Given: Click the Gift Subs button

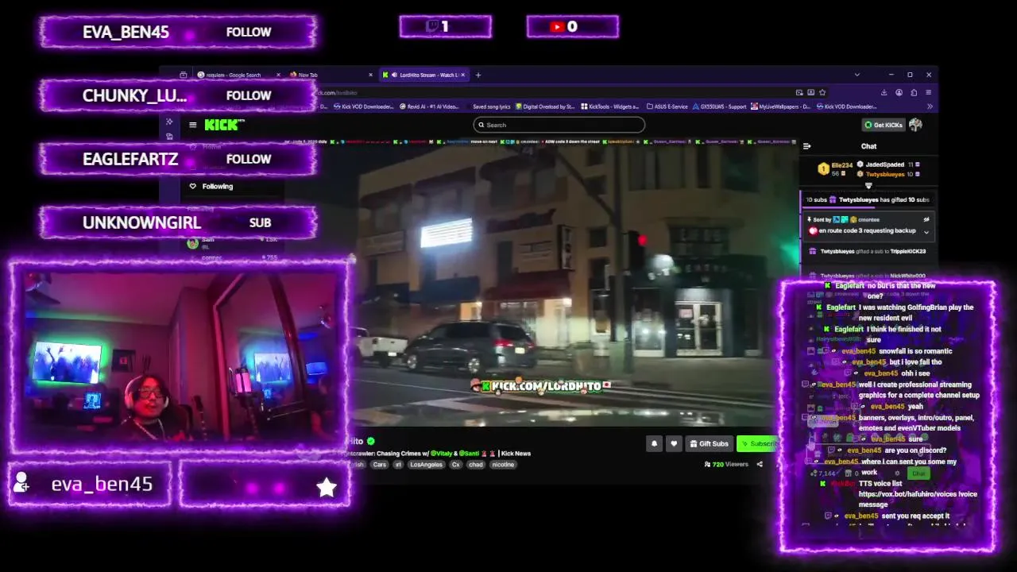Looking at the screenshot, I should tap(710, 443).
